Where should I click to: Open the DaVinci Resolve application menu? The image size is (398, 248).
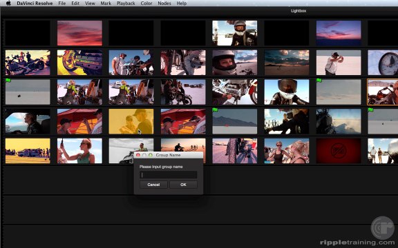pyautogui.click(x=35, y=3)
